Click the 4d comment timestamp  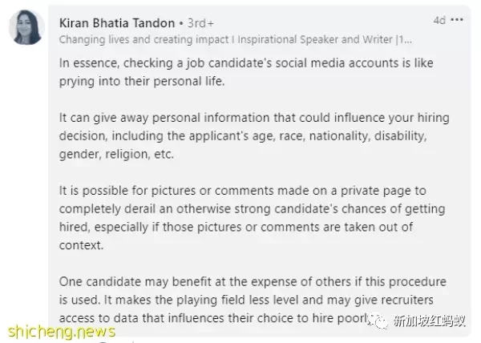[x=439, y=20]
